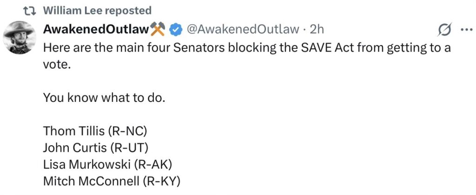Click the Thom Tillis (R-NC) line
The width and height of the screenshot is (476, 195).
click(97, 131)
